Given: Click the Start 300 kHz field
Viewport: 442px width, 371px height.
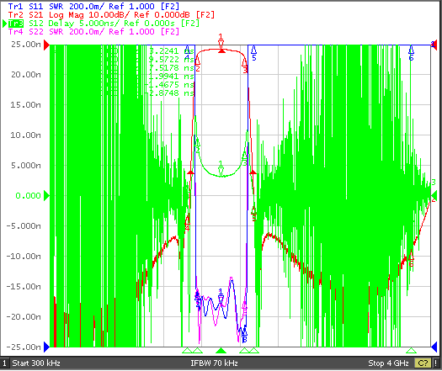Looking at the screenshot, I should (x=36, y=363).
